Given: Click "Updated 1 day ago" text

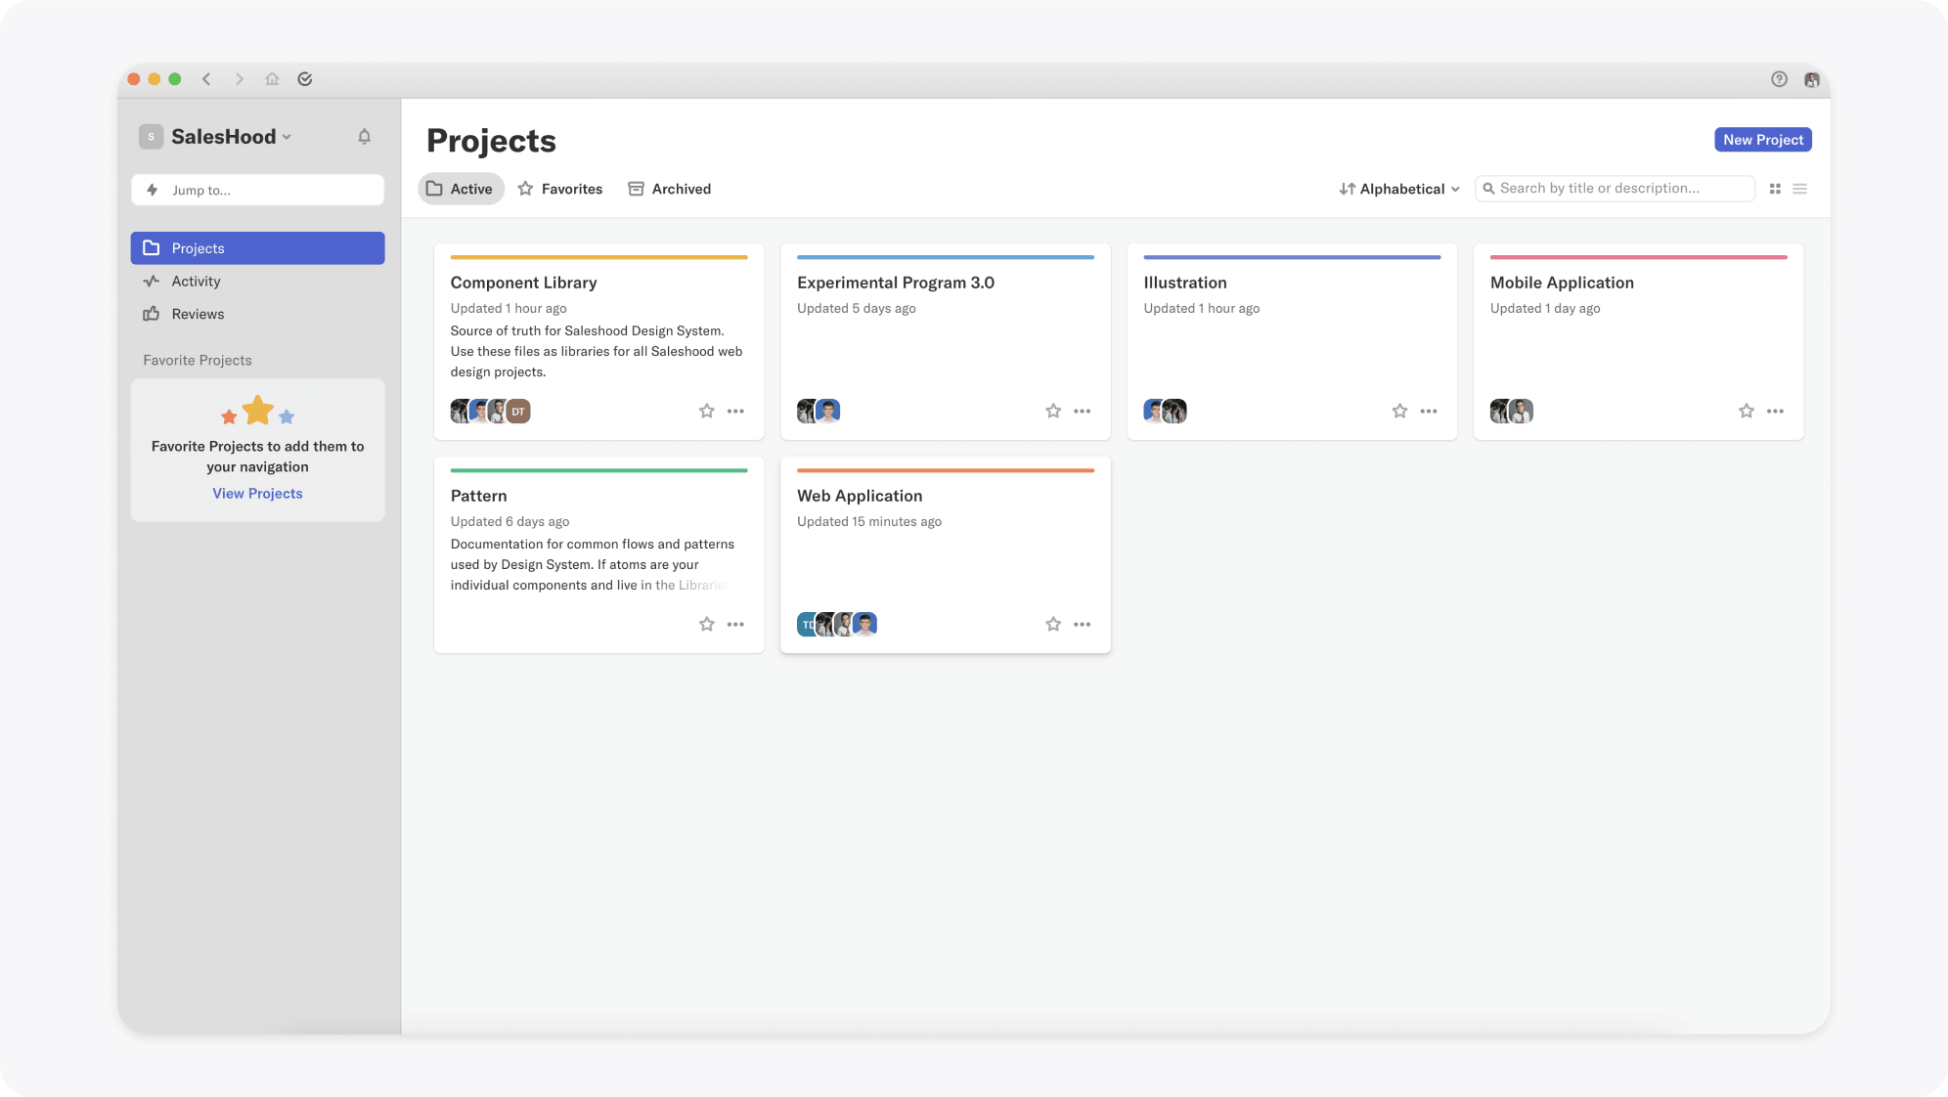Looking at the screenshot, I should click(x=1545, y=309).
